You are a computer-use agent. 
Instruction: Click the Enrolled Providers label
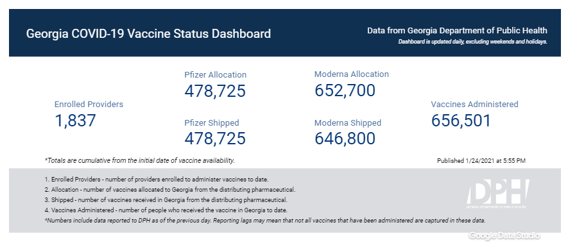(89, 105)
